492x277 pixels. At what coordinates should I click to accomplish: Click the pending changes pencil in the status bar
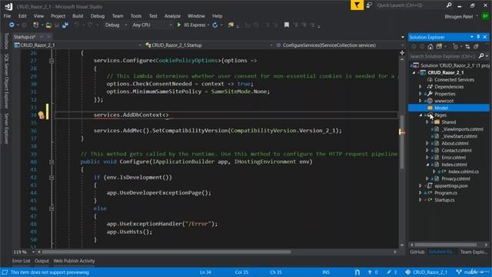pyautogui.click(x=389, y=272)
